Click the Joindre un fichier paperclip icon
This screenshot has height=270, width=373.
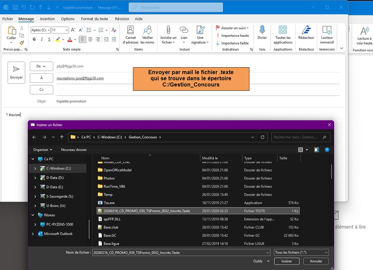pyautogui.click(x=168, y=30)
